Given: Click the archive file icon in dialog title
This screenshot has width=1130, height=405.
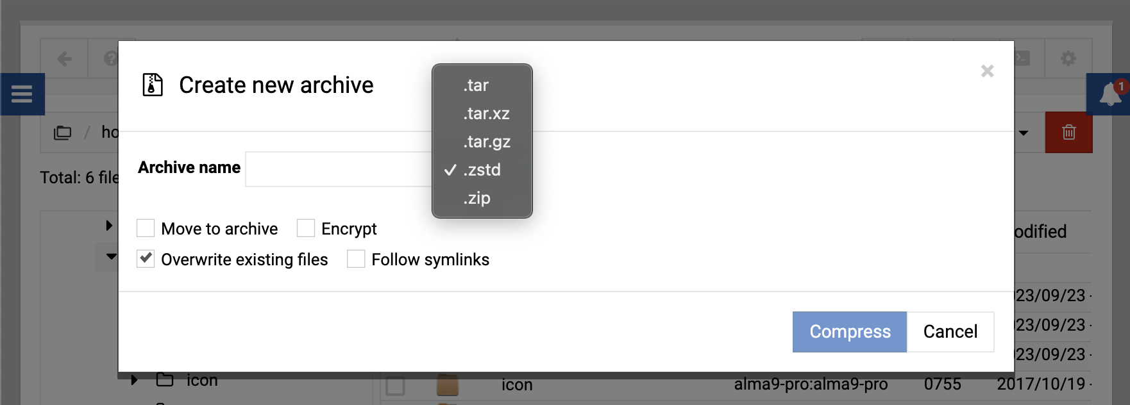Looking at the screenshot, I should tap(151, 84).
